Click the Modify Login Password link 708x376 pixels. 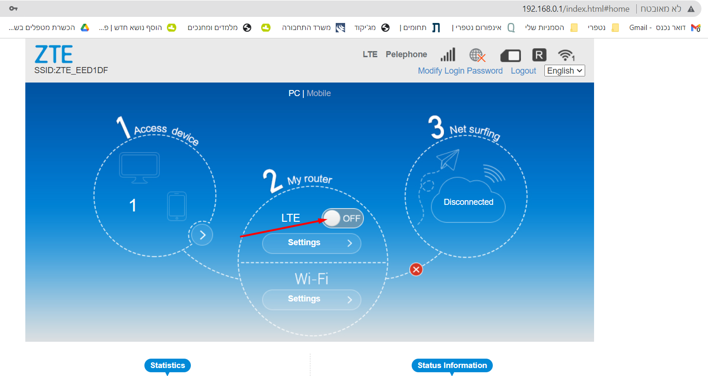coord(460,71)
